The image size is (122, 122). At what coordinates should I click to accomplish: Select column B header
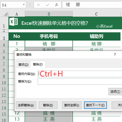tap(49, 14)
